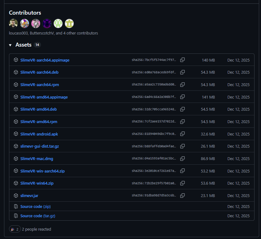
Task: Click zip file icon beside Source code (zip)
Action: click(x=16, y=207)
